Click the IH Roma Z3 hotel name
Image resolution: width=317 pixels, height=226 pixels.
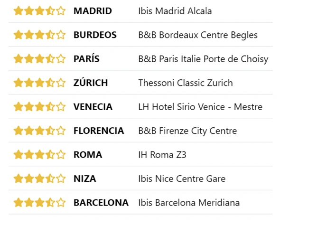[x=162, y=155]
